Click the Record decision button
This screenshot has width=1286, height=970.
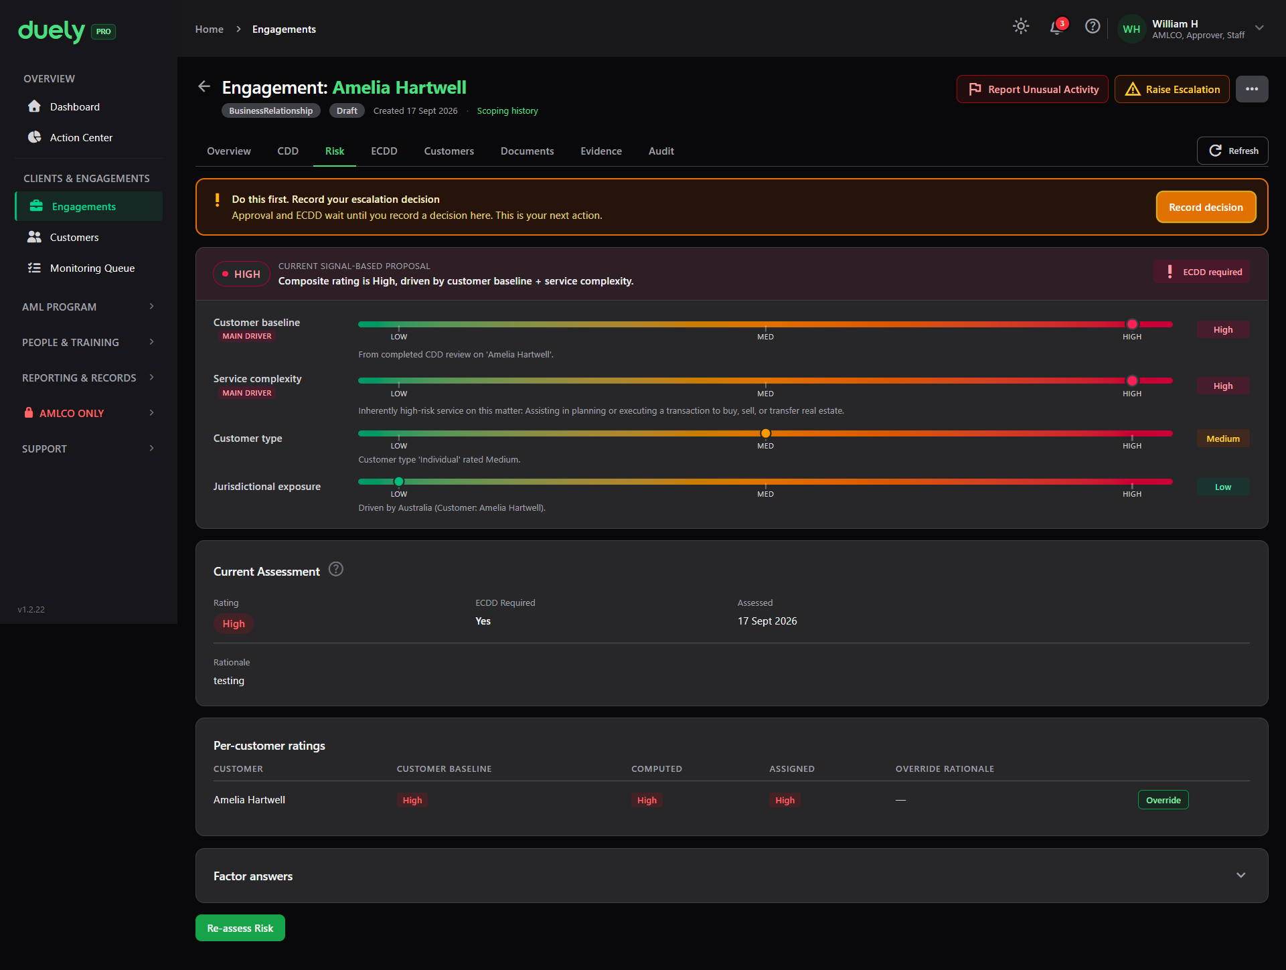tap(1206, 207)
